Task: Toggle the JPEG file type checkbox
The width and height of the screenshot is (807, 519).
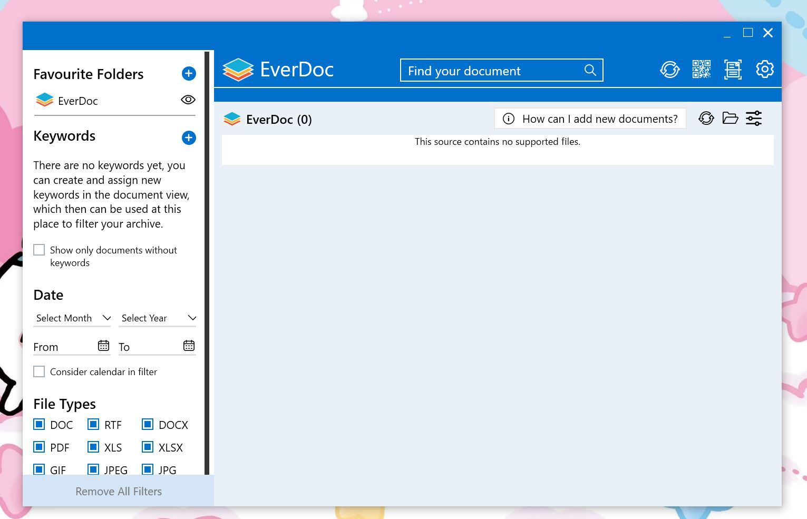Action: coord(93,469)
